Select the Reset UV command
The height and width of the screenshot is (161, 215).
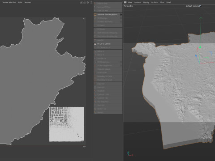tap(108, 91)
